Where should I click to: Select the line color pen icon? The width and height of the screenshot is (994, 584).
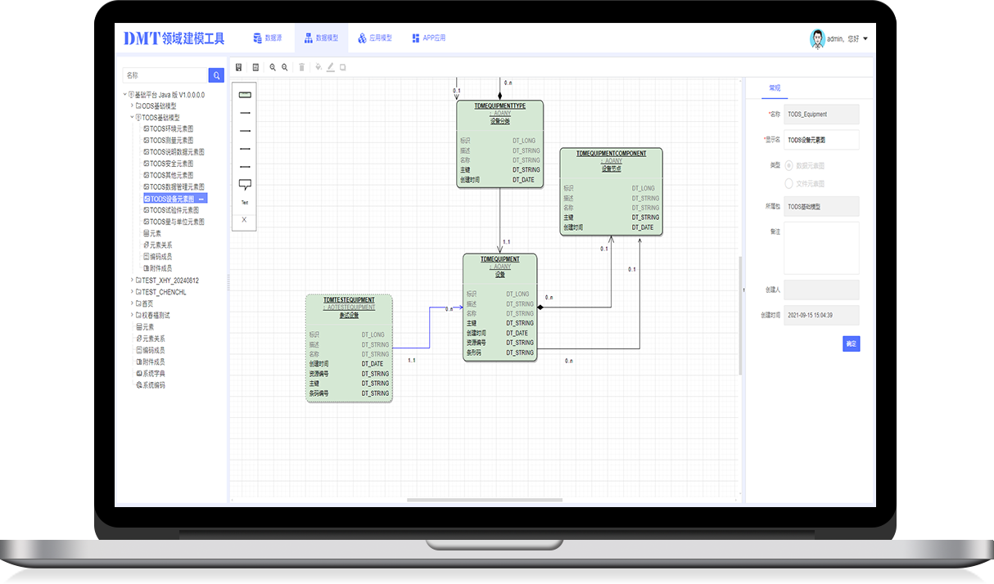pyautogui.click(x=331, y=67)
